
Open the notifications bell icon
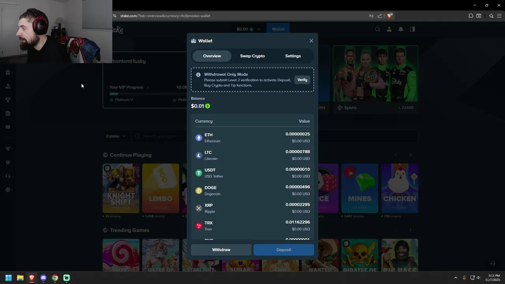point(400,29)
